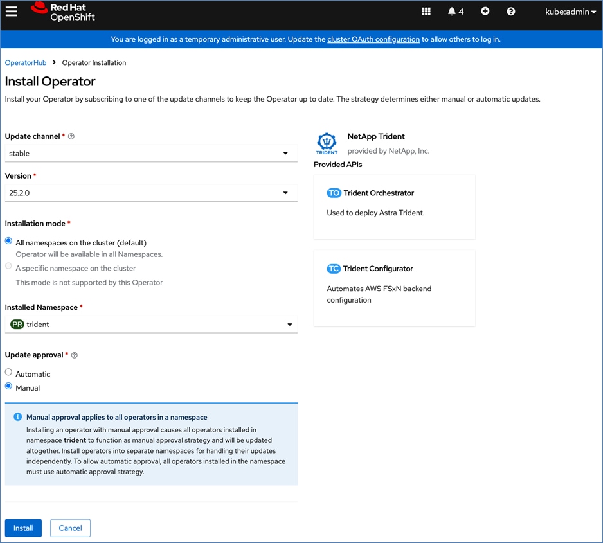603x543 pixels.
Task: Click the plus import icon
Action: tap(485, 11)
